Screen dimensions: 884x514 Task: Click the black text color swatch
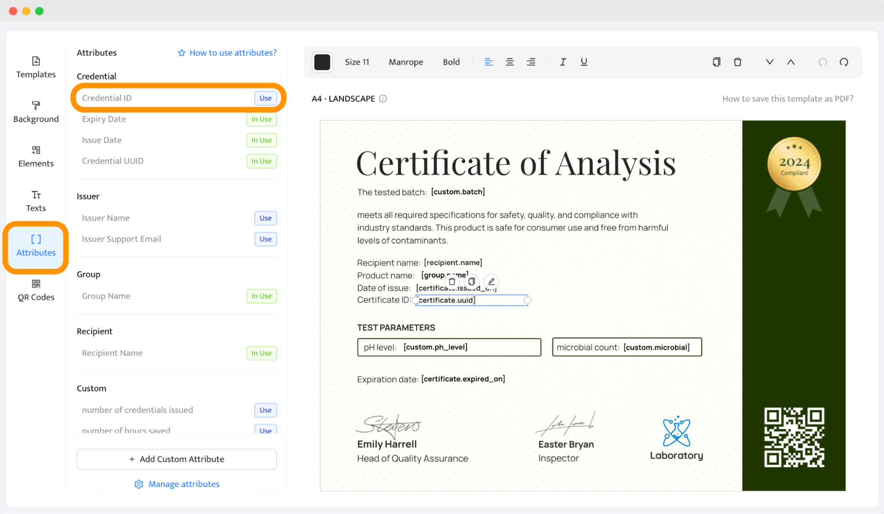[322, 62]
